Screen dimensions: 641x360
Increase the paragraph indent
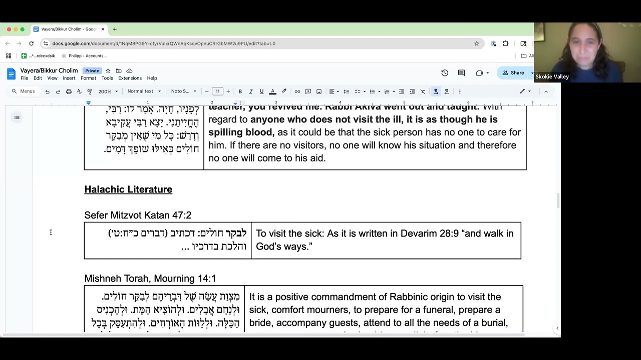412,91
